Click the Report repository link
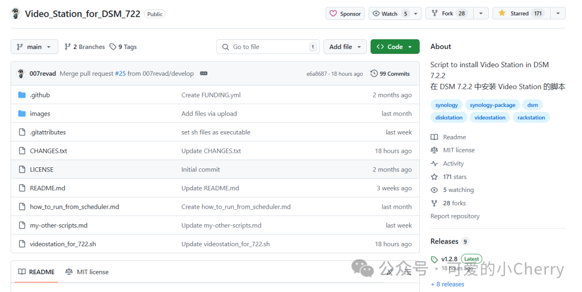This screenshot has height=292, width=582. point(455,216)
